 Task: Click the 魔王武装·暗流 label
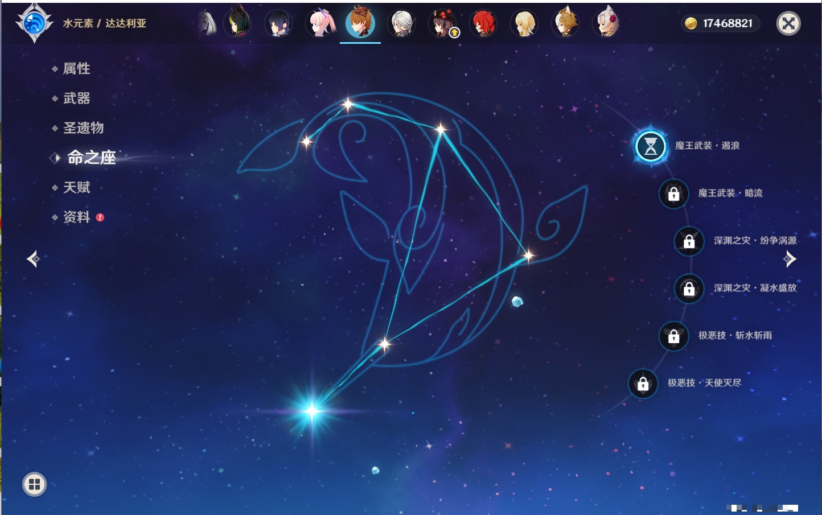pyautogui.click(x=730, y=193)
